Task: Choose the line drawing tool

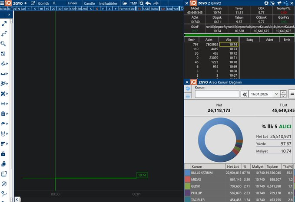Action: pyautogui.click(x=3, y=64)
